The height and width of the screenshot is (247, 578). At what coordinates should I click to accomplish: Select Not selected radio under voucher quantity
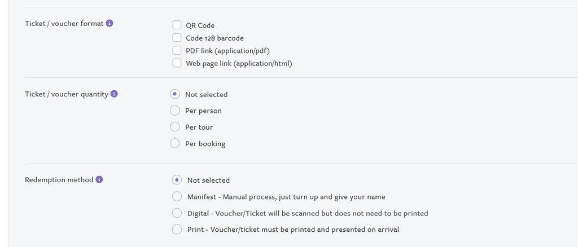[175, 94]
